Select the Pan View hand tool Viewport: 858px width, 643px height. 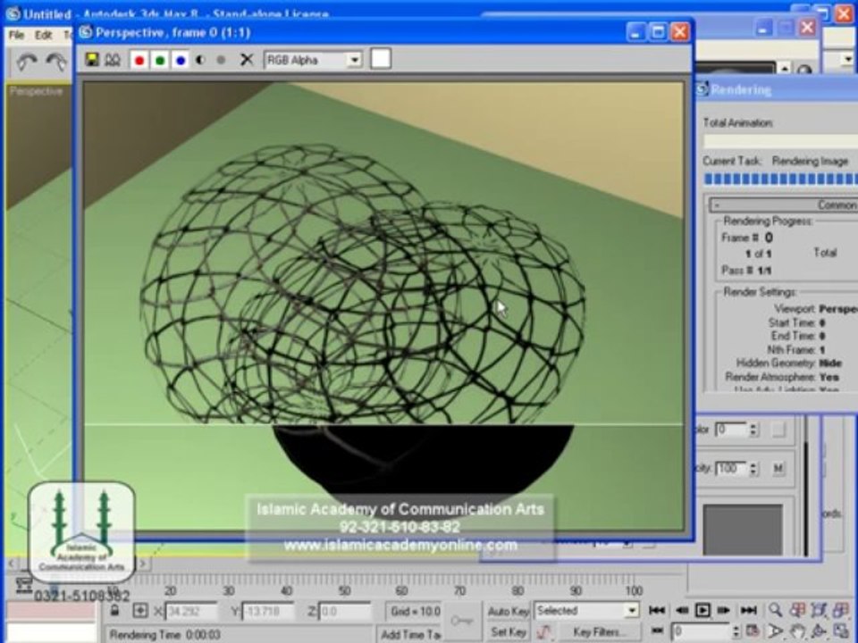(796, 632)
